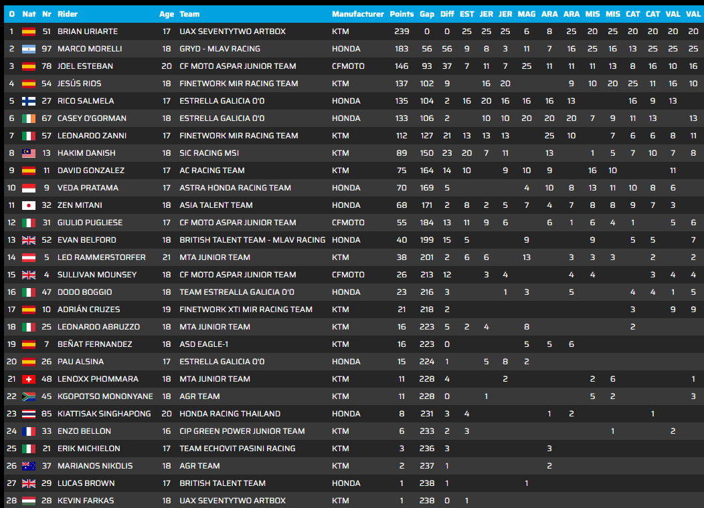This screenshot has width=704, height=508.
Task: Click the Thailand flag for Kiattisak Singhapong
Action: point(29,414)
